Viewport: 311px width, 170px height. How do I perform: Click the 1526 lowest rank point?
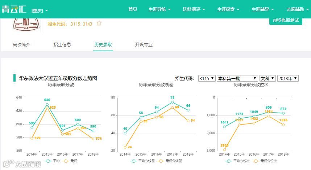[x=283, y=125]
